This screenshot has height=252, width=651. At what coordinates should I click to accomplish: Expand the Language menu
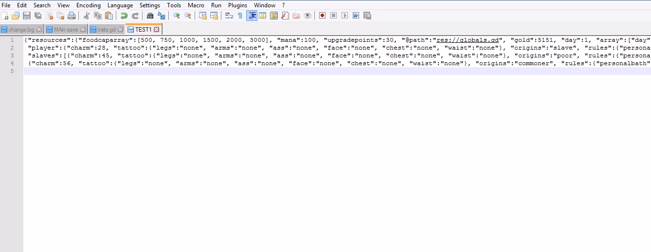[x=120, y=5]
